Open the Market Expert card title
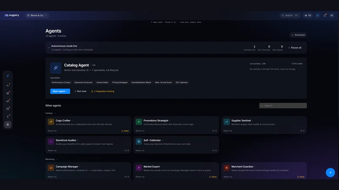This screenshot has height=190, width=339. point(152,166)
